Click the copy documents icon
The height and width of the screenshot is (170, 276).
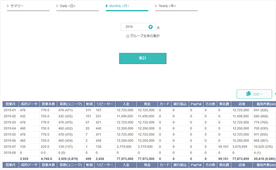(248, 93)
